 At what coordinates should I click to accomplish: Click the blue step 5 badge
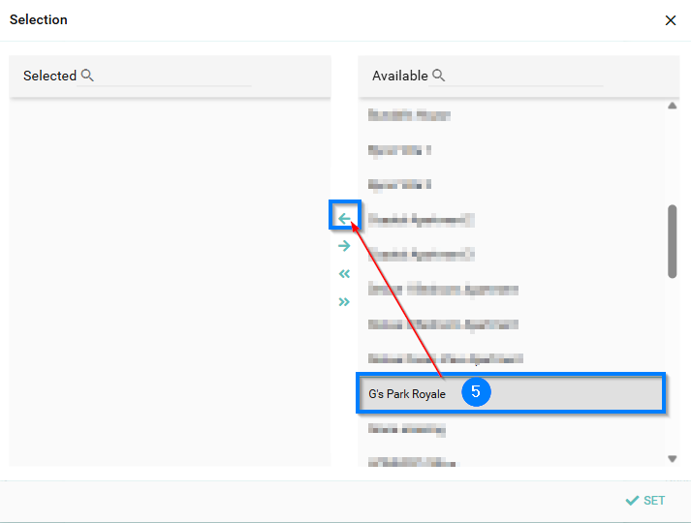476,392
